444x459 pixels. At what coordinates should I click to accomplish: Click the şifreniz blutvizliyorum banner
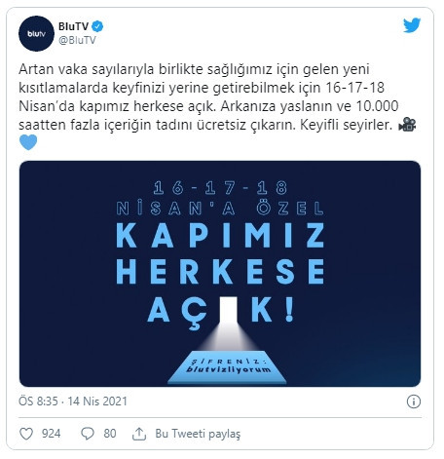[228, 367]
